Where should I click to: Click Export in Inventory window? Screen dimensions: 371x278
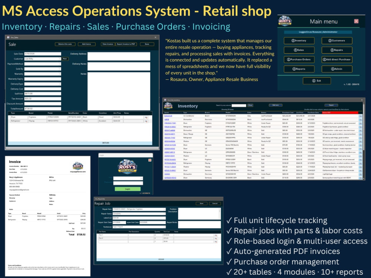[x=331, y=105]
